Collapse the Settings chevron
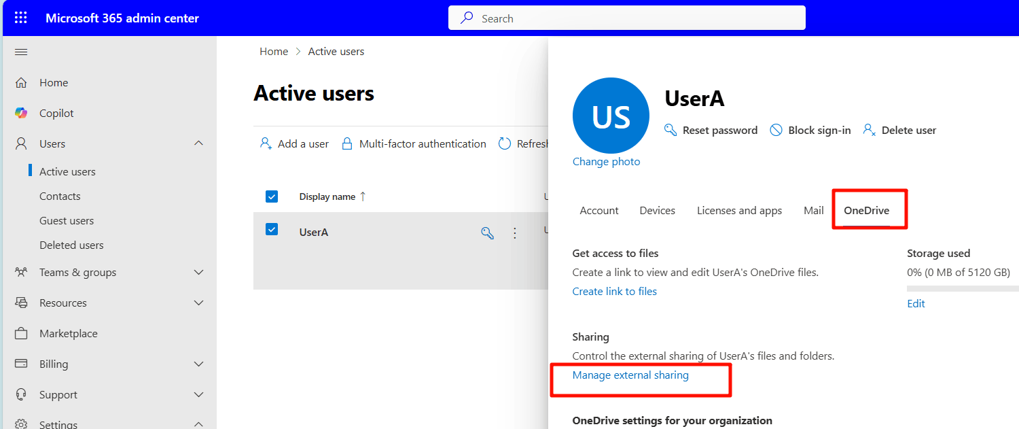 198,424
